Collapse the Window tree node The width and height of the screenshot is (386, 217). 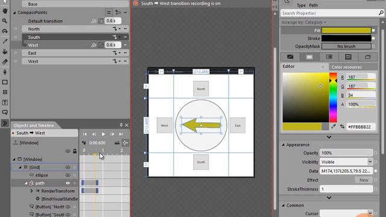[14, 159]
